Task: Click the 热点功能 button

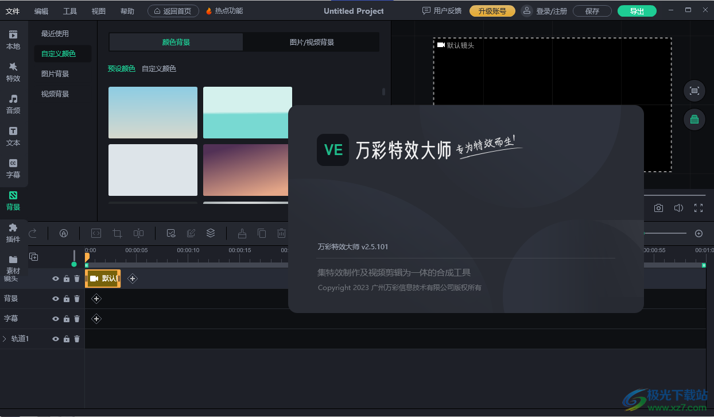Action: pos(224,11)
